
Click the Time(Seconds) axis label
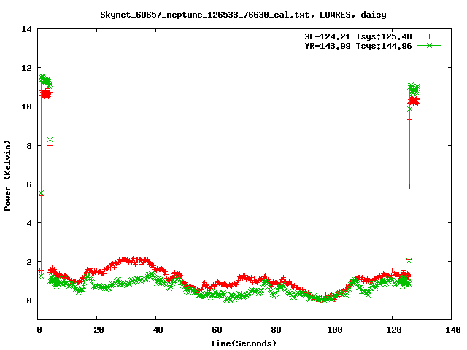coord(244,343)
